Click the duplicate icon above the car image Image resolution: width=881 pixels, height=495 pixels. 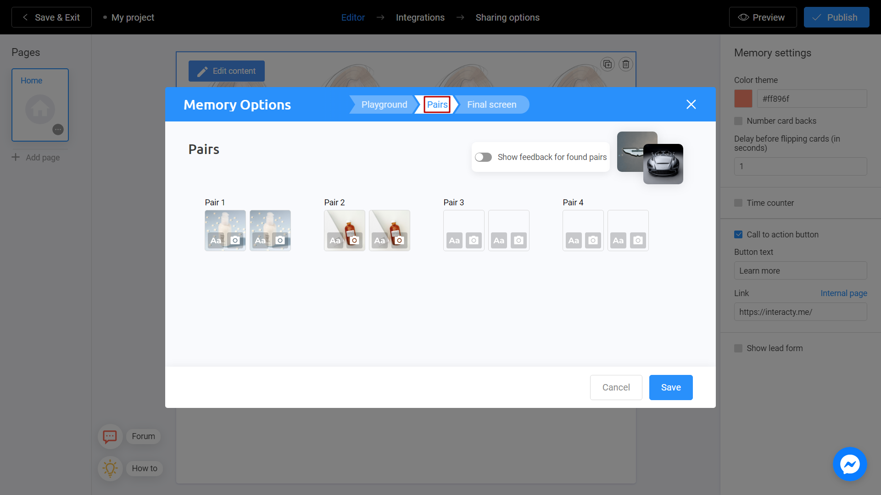(608, 64)
